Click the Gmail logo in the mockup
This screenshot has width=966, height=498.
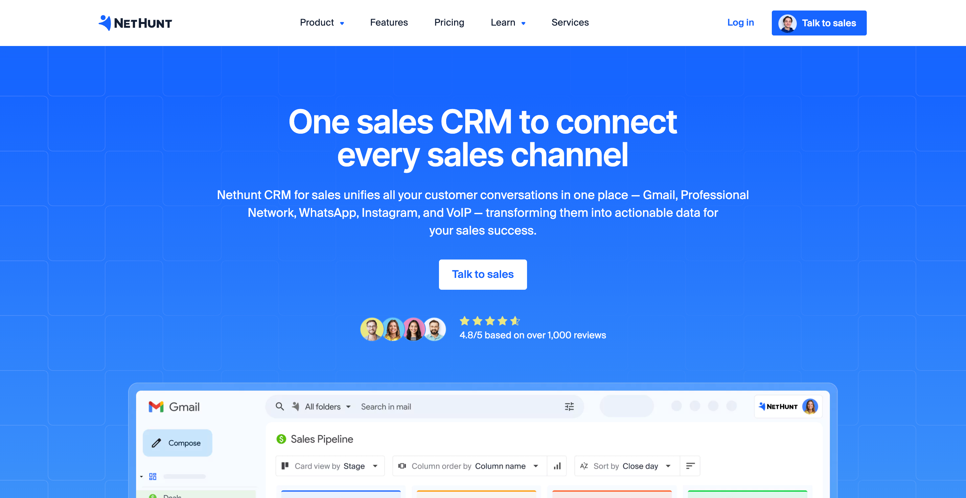coord(174,407)
